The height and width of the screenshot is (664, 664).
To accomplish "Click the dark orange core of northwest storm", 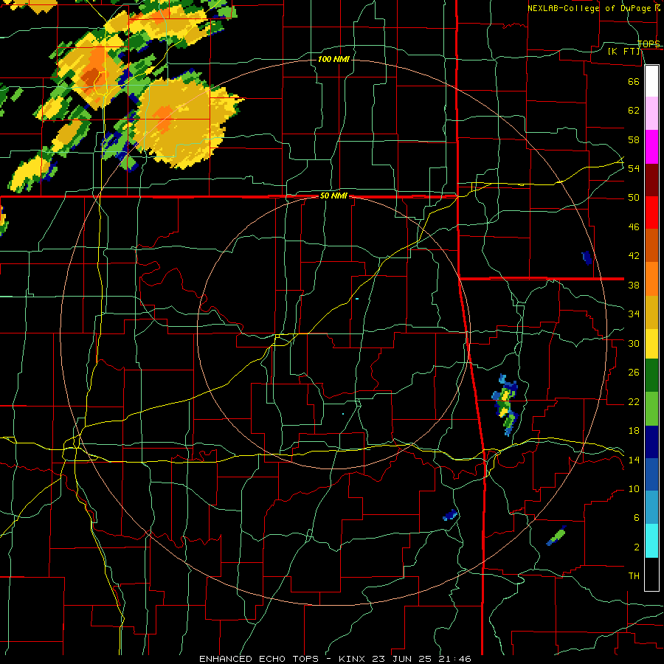I will [x=90, y=76].
